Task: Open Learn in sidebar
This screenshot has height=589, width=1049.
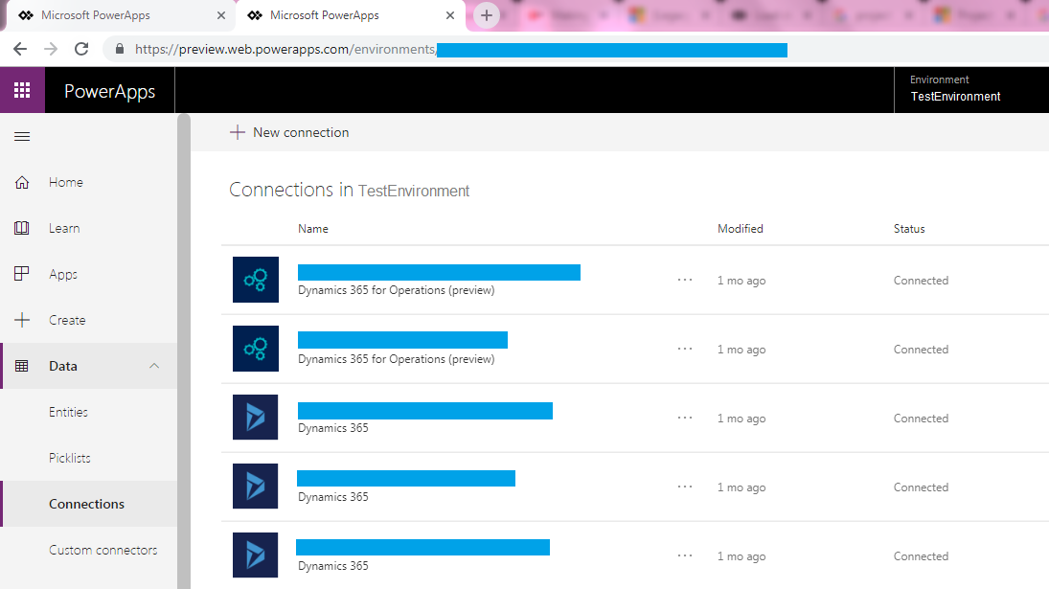Action: point(89,228)
